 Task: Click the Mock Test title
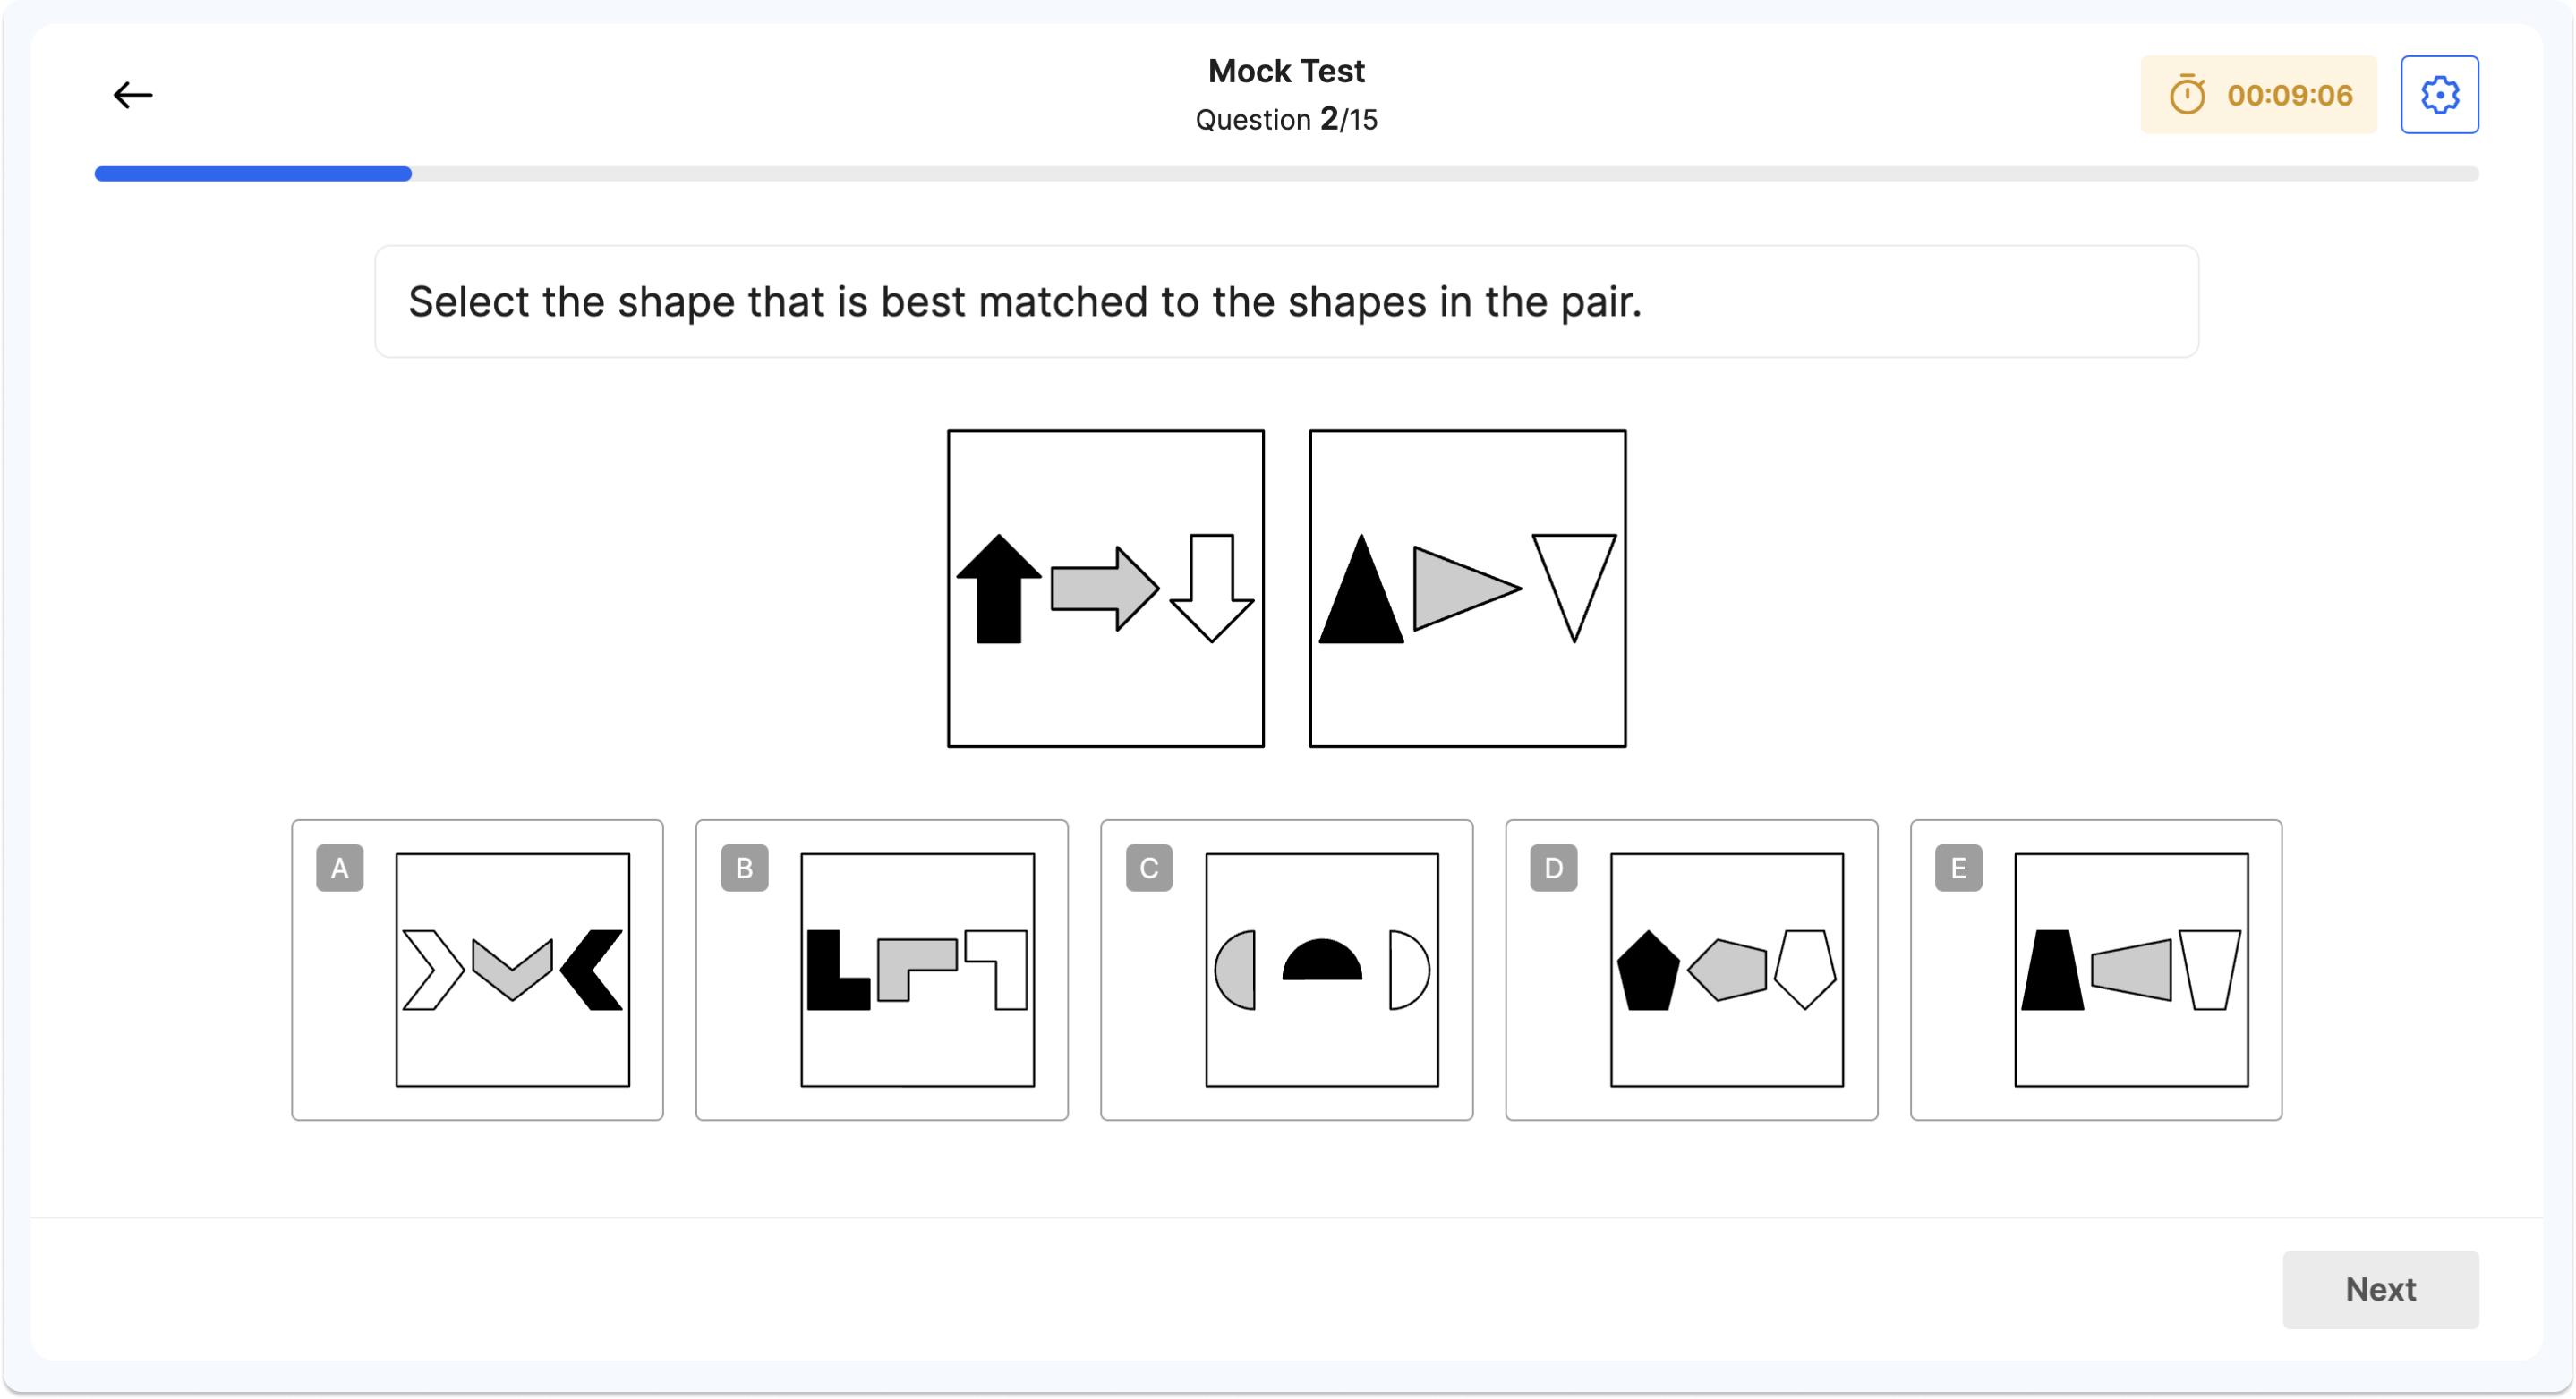pyautogui.click(x=1286, y=70)
